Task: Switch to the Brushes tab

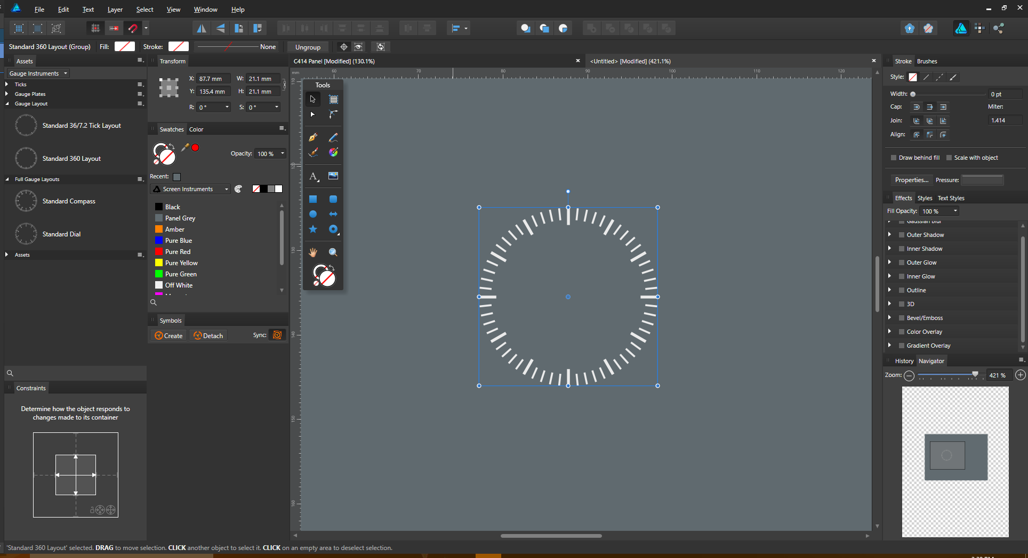Action: tap(927, 61)
